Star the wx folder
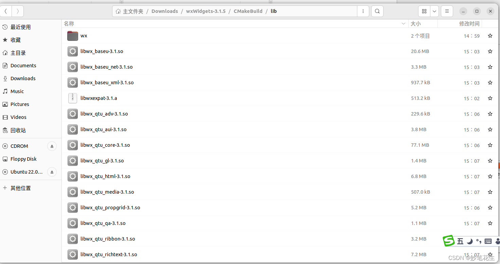 490,36
